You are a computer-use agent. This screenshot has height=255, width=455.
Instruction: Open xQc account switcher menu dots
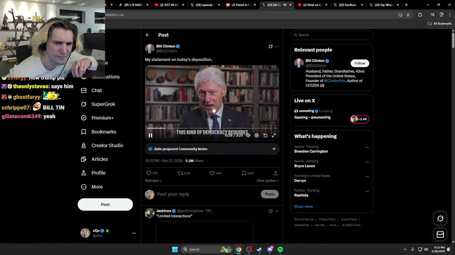pyautogui.click(x=134, y=233)
